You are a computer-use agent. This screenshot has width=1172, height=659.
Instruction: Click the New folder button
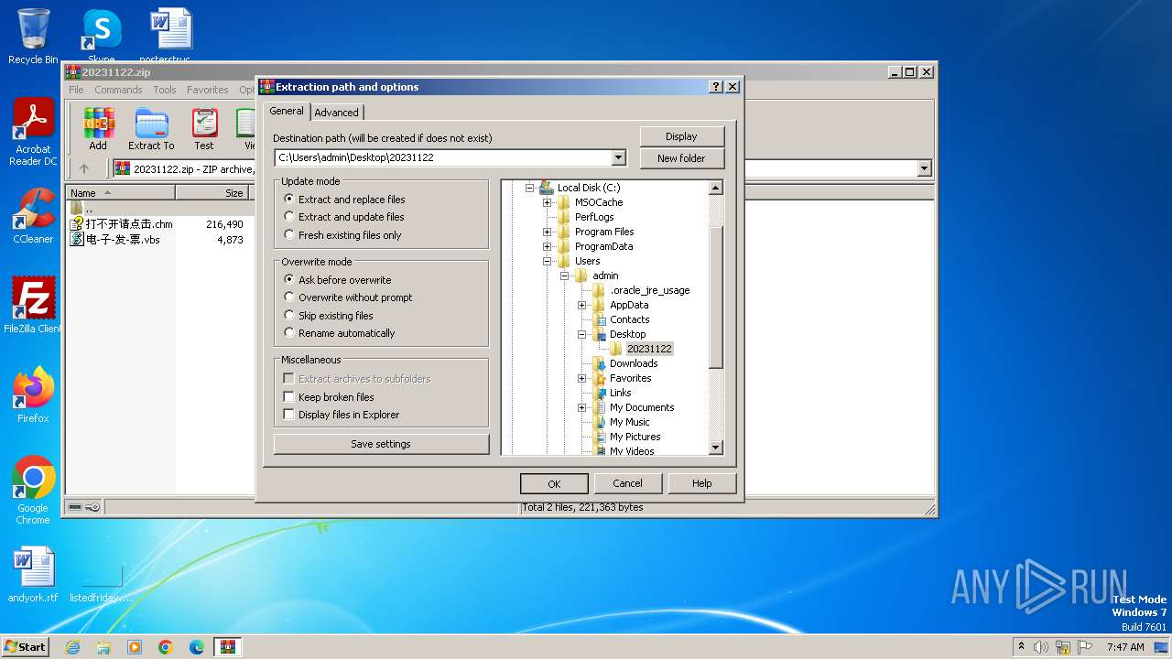point(681,158)
